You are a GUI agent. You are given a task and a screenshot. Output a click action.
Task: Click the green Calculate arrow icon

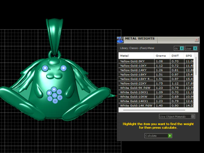click(x=170, y=136)
